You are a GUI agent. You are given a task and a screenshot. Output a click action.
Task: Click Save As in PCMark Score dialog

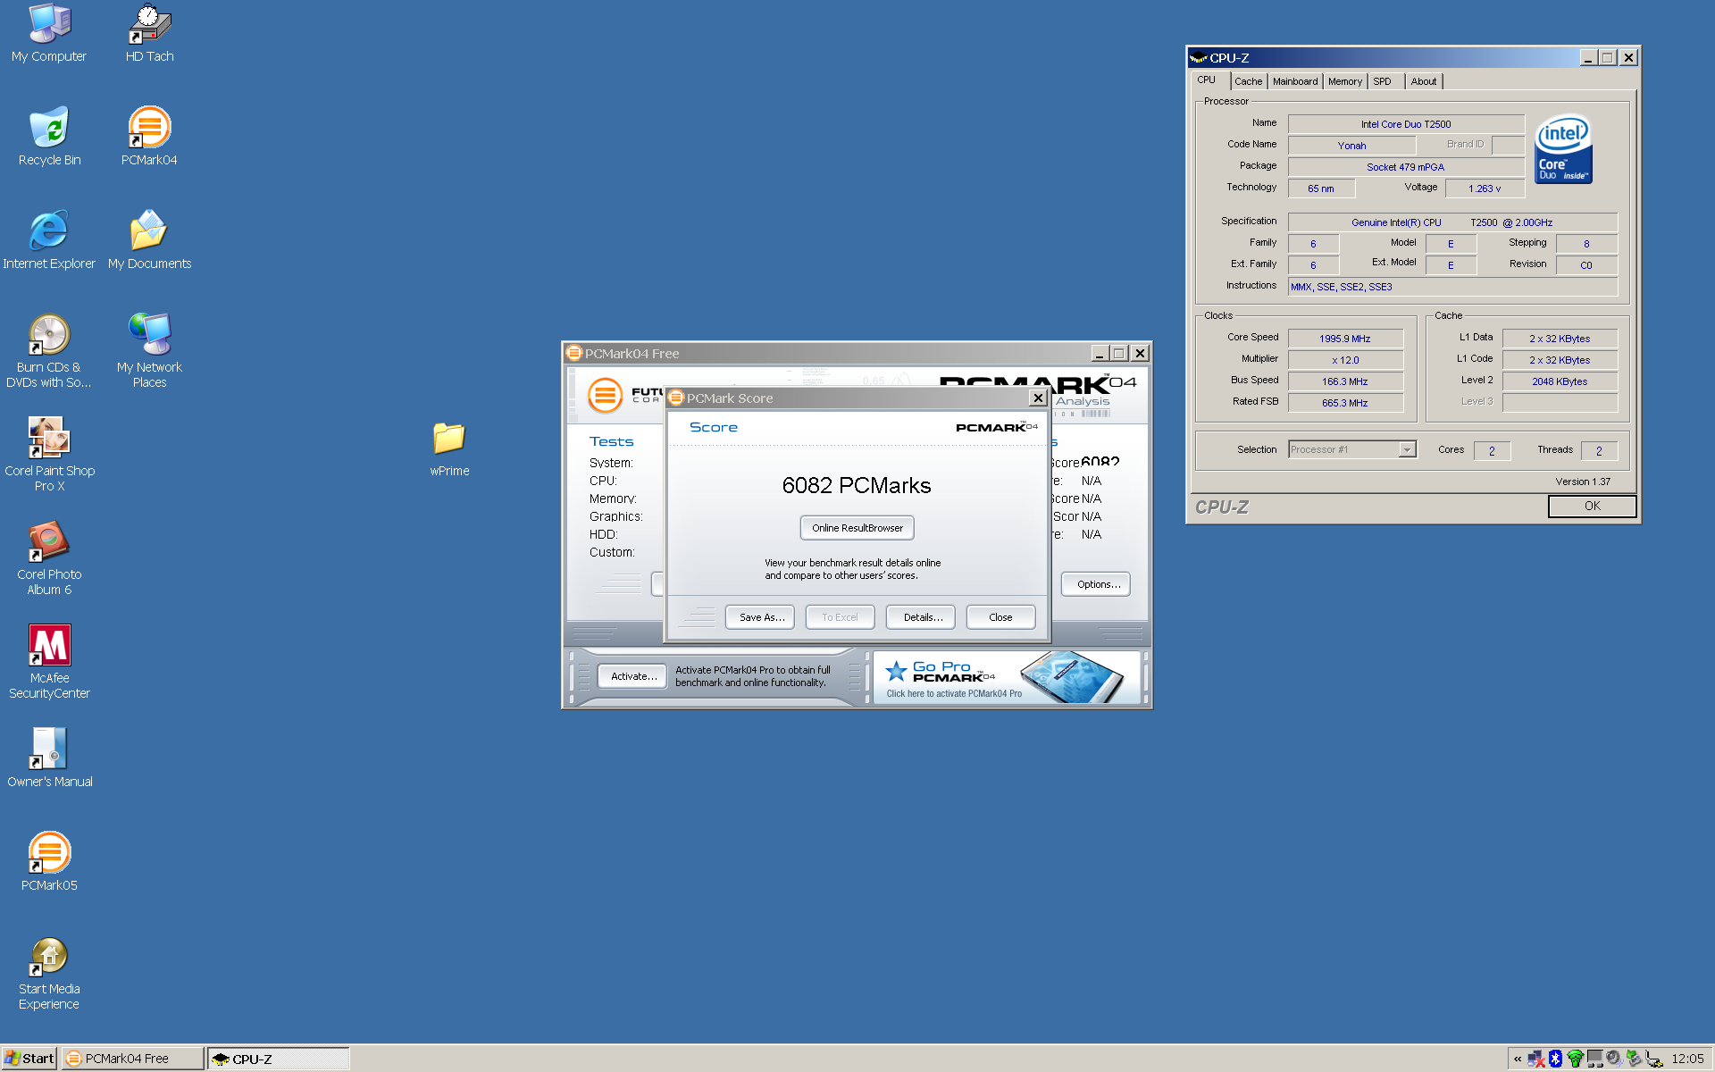[760, 617]
